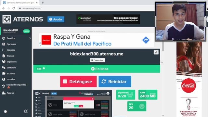Image resolution: width=208 pixels, height=117 pixels.
Task: Close the Raspa Y Gana ad
Action: [x=40, y=45]
